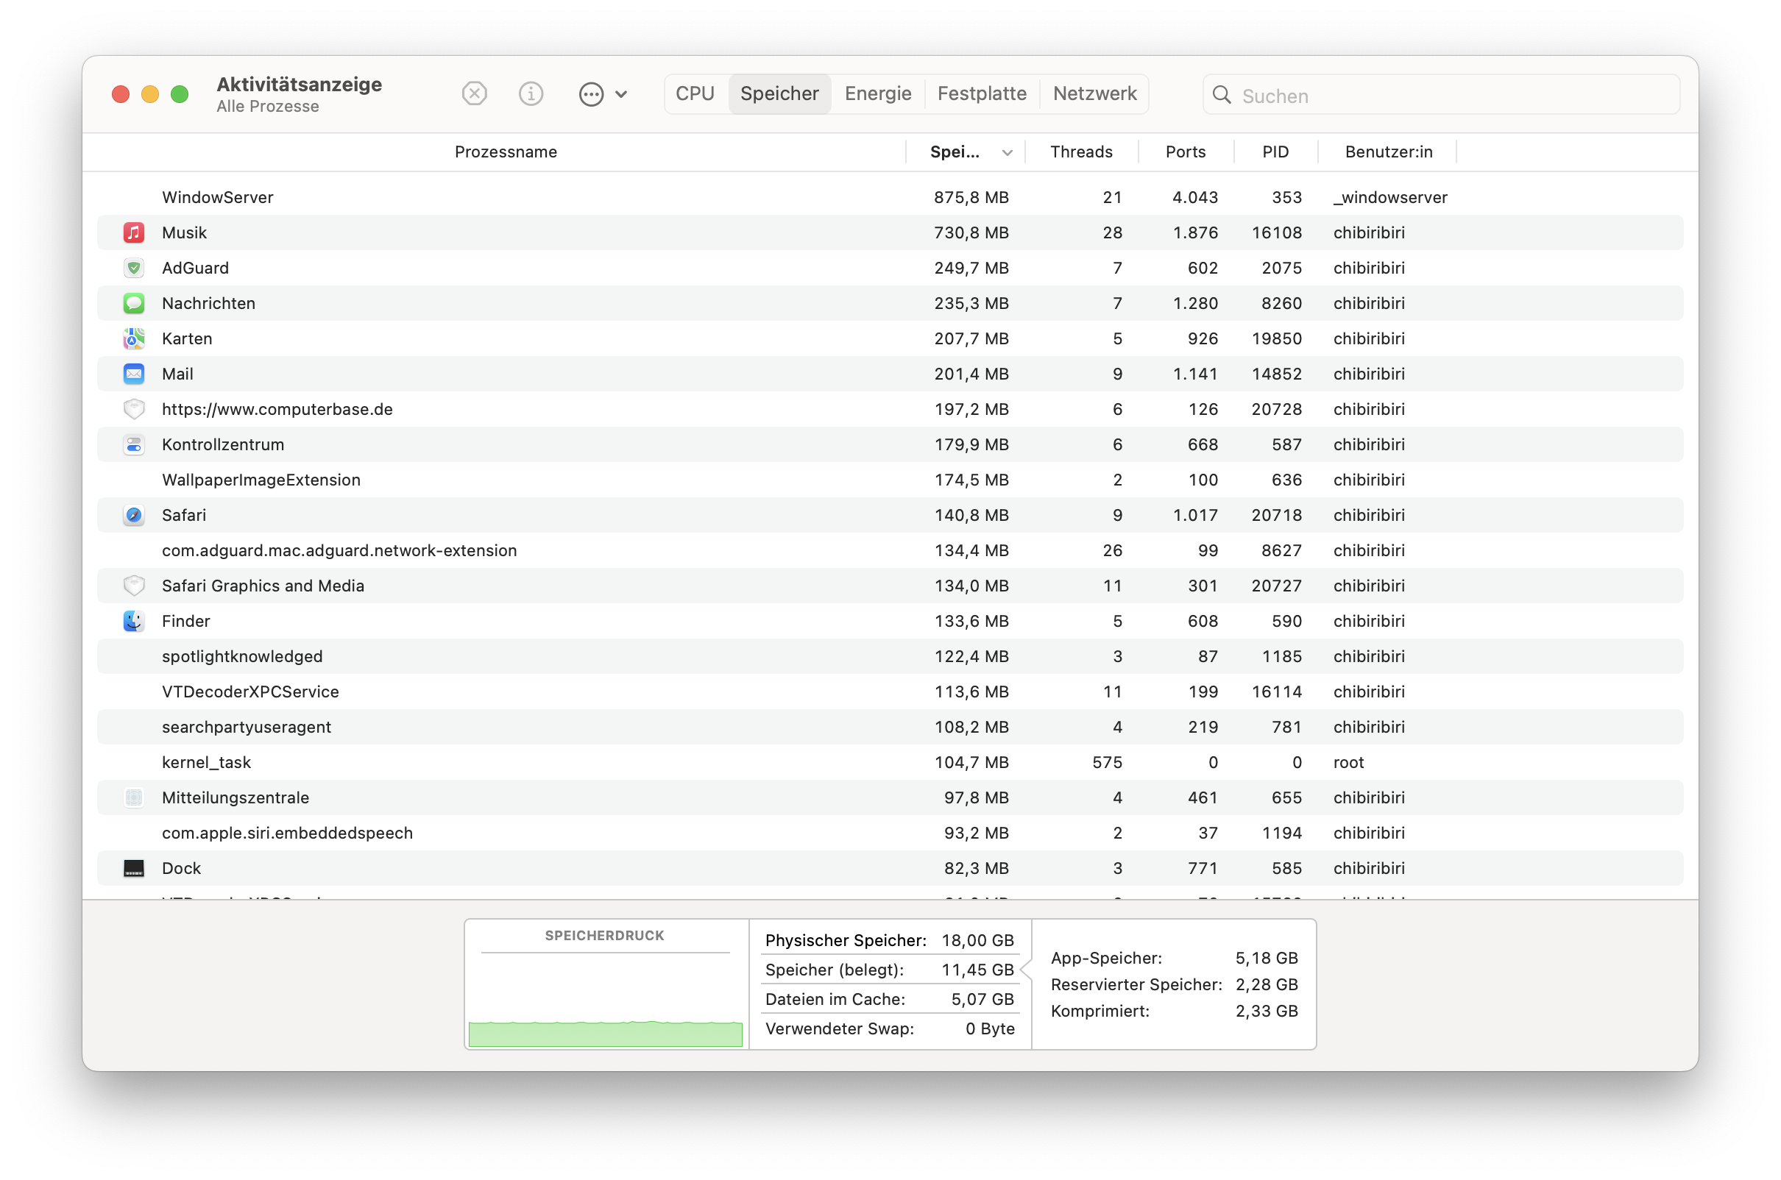Click the stop process (X) toolbar icon
The height and width of the screenshot is (1180, 1781).
click(474, 94)
